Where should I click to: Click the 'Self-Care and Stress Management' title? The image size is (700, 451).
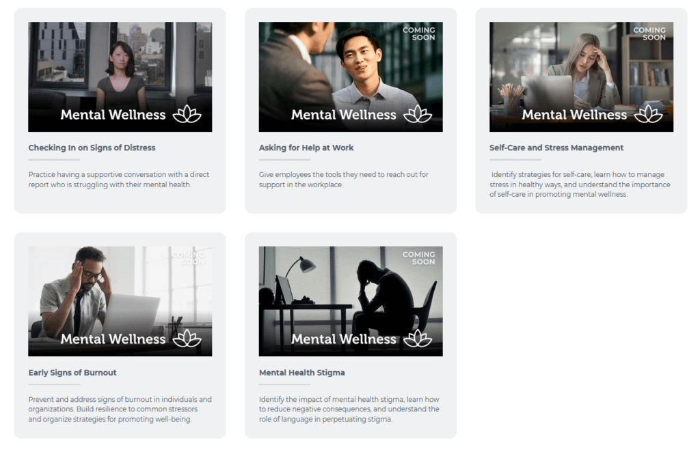click(x=556, y=148)
